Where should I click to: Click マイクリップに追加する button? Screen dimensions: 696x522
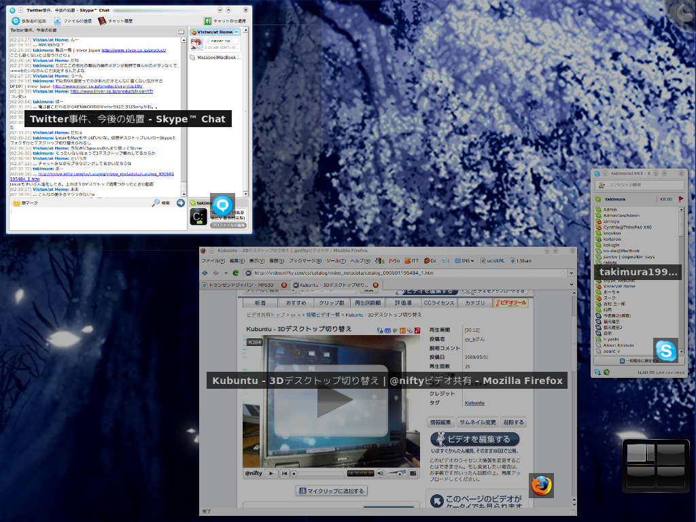point(332,491)
